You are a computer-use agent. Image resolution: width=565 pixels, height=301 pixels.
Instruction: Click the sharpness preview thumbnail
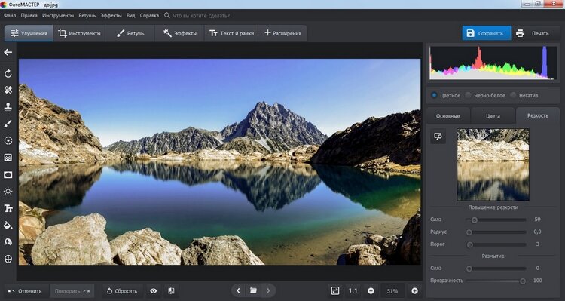click(493, 164)
